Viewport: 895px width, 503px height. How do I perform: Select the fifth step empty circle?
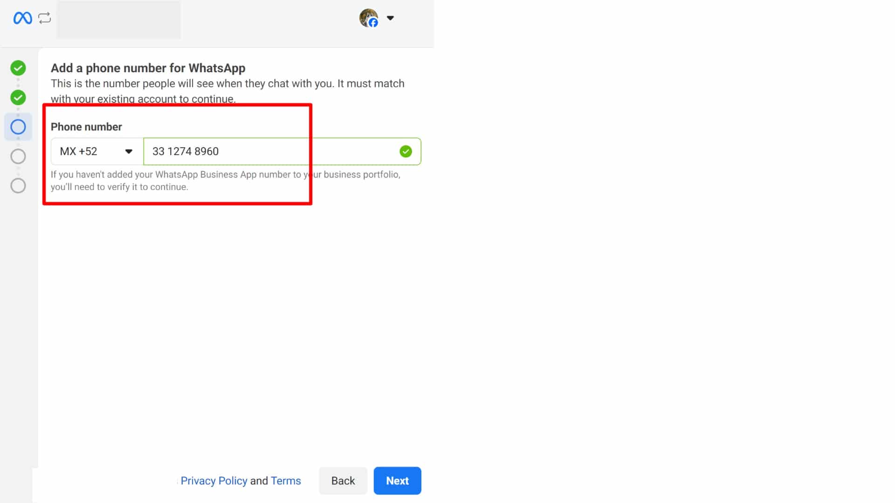pyautogui.click(x=18, y=186)
